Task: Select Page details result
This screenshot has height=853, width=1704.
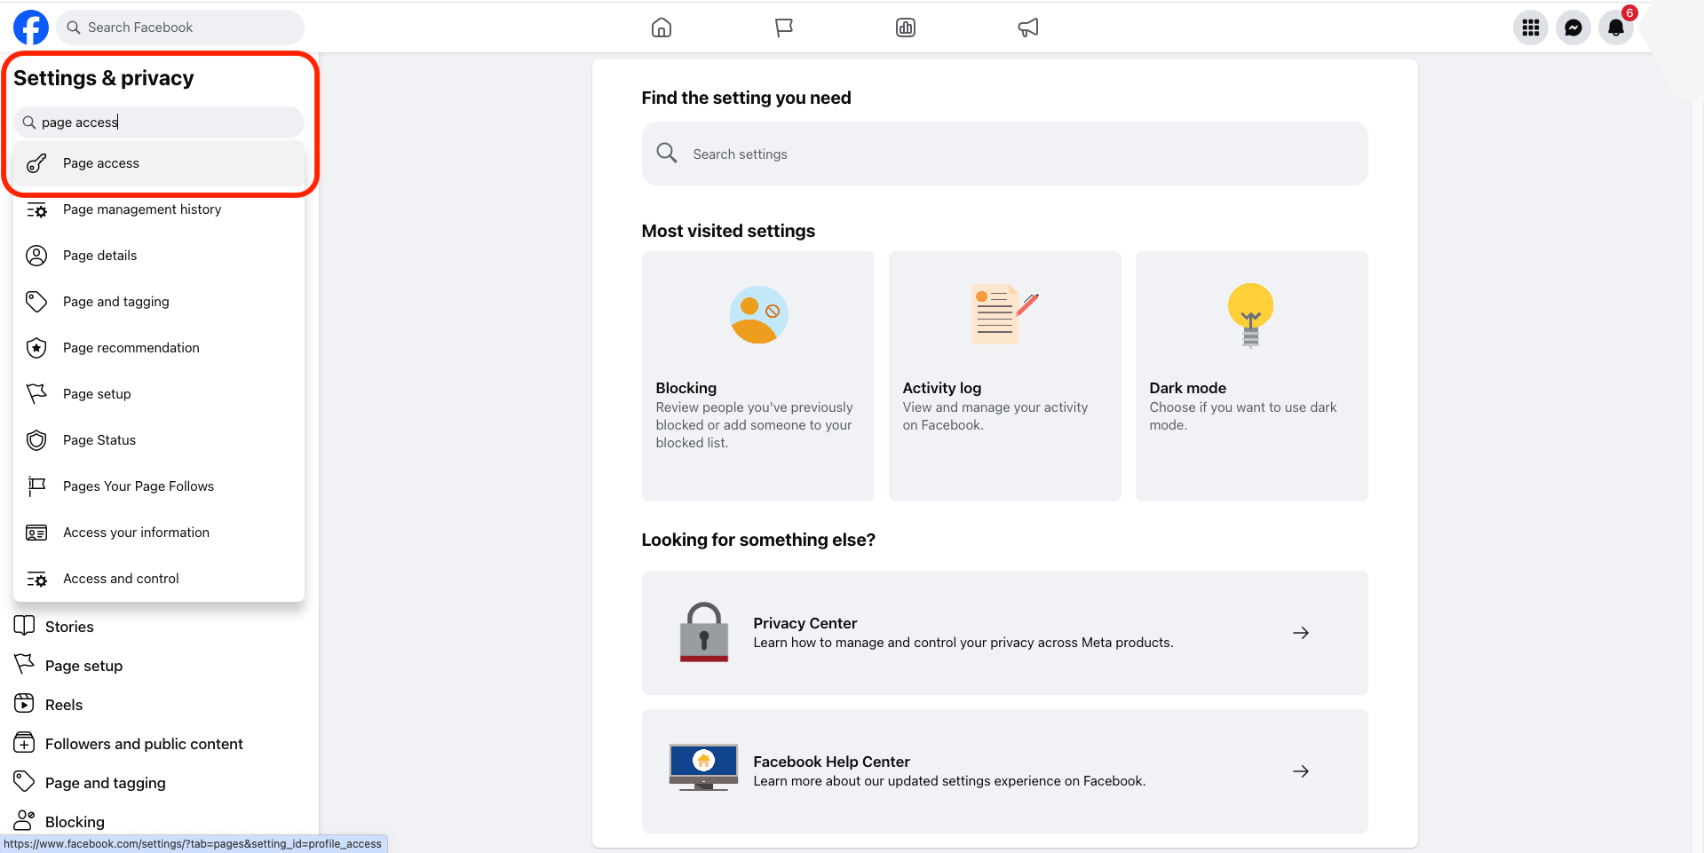Action: point(159,256)
